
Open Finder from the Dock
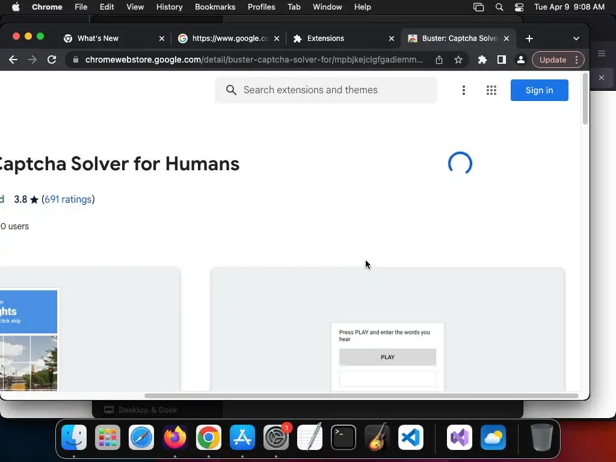pos(74,437)
